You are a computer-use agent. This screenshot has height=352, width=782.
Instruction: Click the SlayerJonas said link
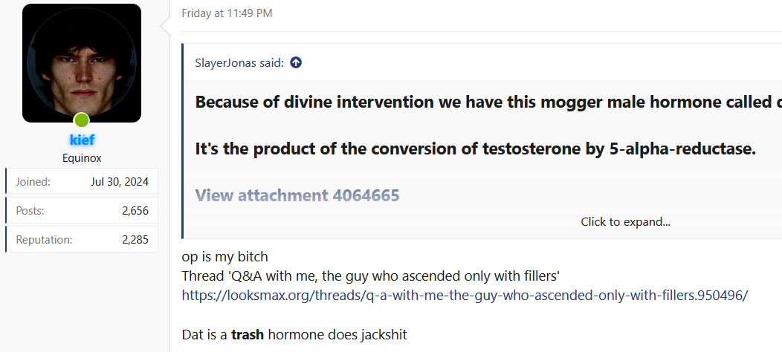(239, 63)
